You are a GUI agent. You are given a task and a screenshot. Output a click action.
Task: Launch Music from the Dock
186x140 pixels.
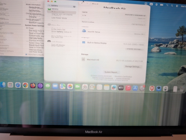(128, 88)
